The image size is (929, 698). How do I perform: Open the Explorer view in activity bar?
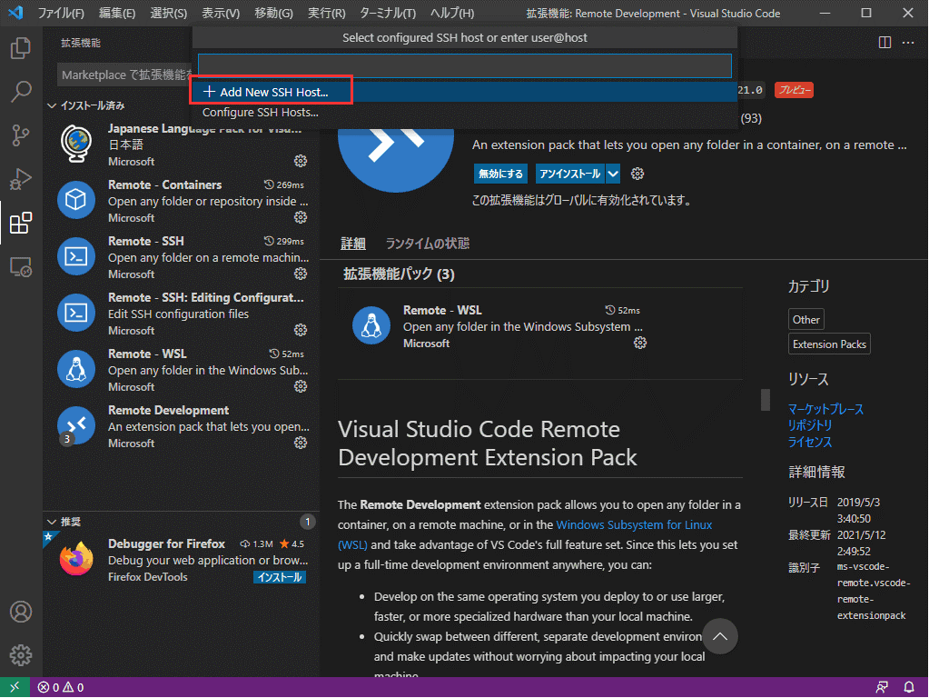pos(21,48)
